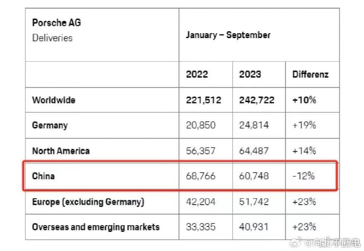Click Europe's 2023 value 51,742
The width and height of the screenshot is (364, 251).
pyautogui.click(x=254, y=202)
